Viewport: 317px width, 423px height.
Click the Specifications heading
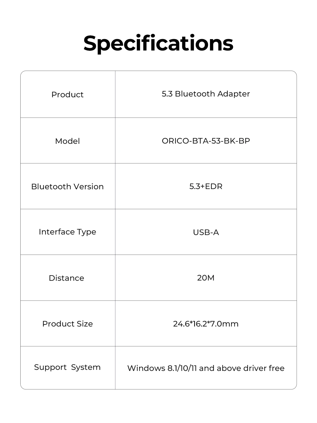click(158, 43)
